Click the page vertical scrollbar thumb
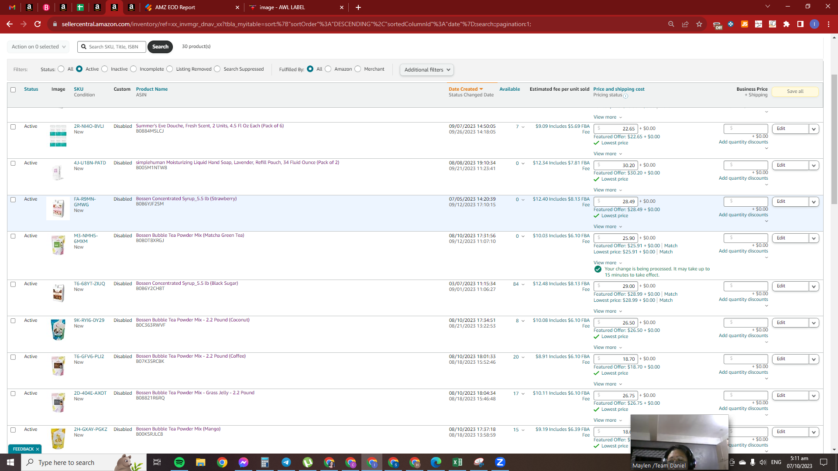838x471 pixels. coord(834,140)
